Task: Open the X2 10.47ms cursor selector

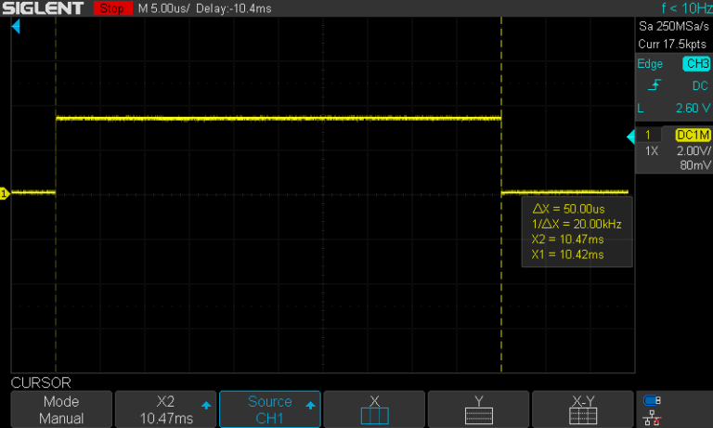Action: [165, 409]
